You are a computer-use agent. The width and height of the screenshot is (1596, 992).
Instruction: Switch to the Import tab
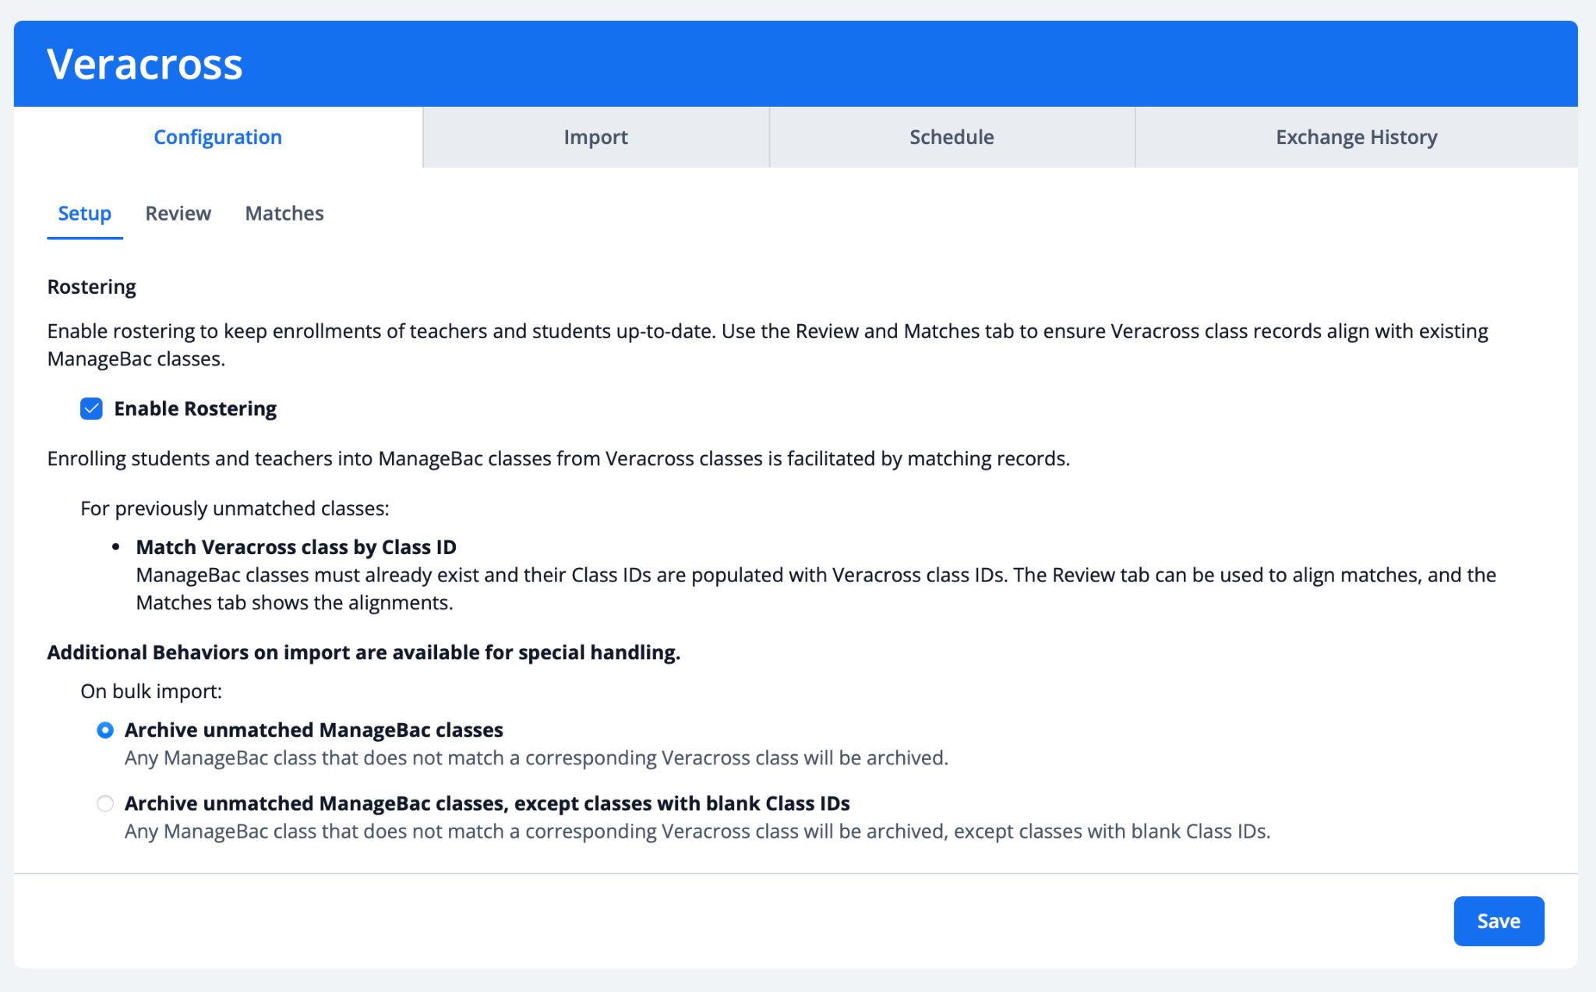coord(596,137)
